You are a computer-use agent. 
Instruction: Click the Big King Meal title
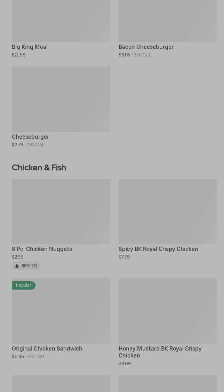(30, 47)
